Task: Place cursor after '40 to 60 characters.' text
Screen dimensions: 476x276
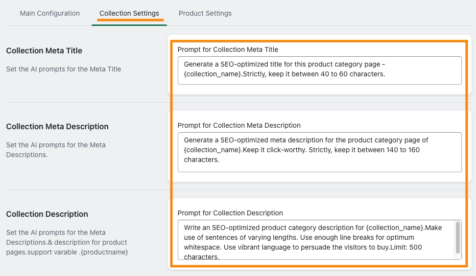Action: [x=385, y=74]
